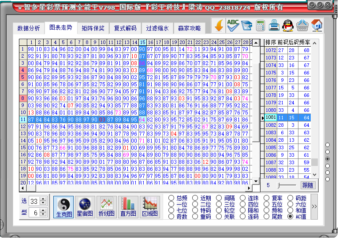The image size is (339, 239).
Task: Click the 选 number input showing 33
Action: tap(34, 201)
